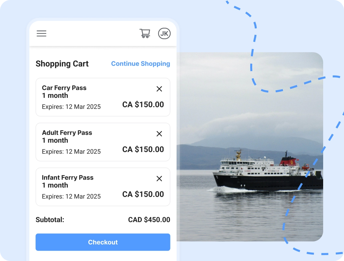Follow the Continue Shopping link
Viewport: 344px width, 261px height.
point(141,64)
